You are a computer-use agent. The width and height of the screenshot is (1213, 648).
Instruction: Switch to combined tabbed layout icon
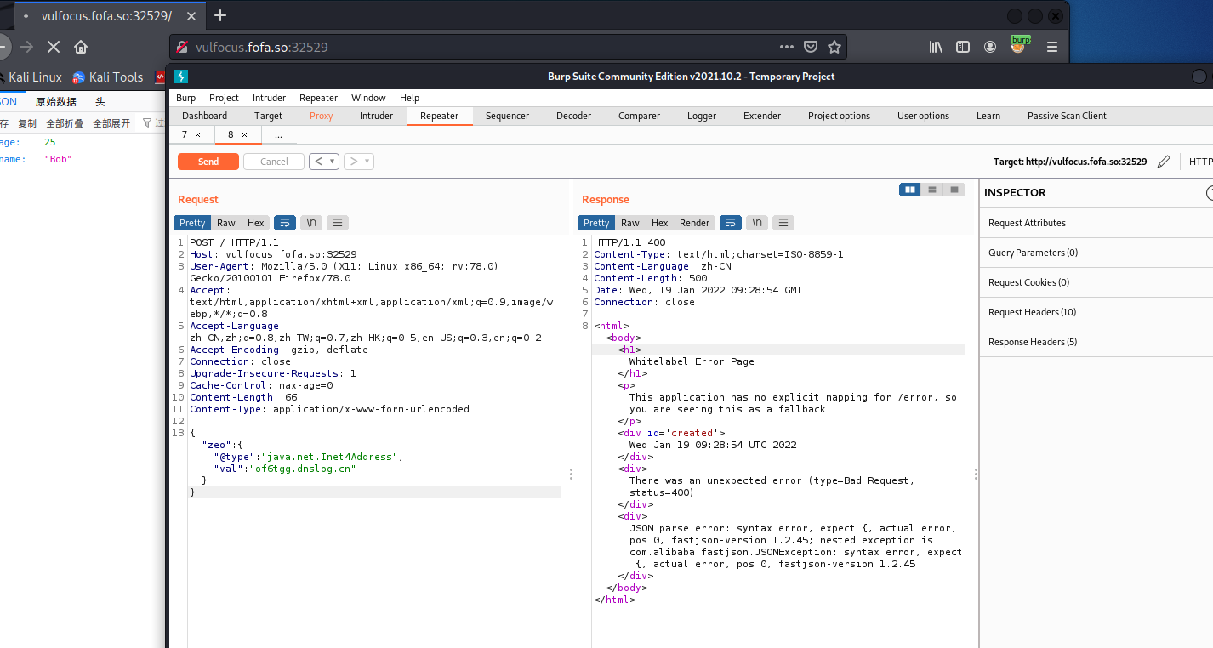pyautogui.click(x=954, y=190)
